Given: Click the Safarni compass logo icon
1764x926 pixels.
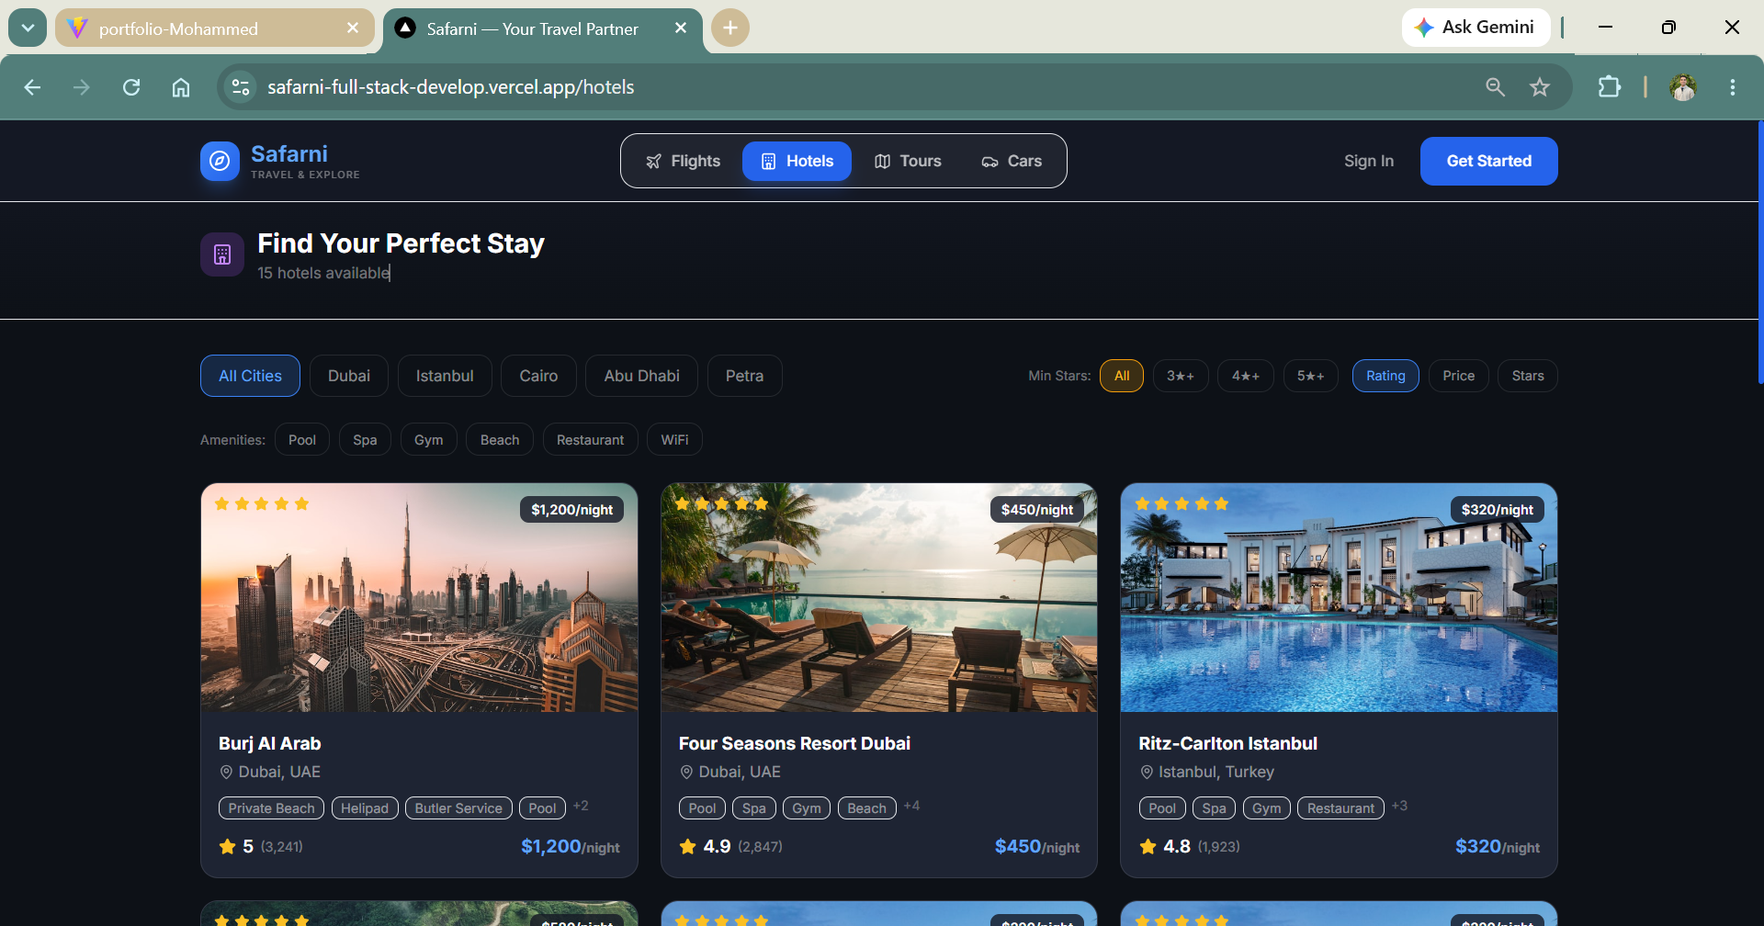Looking at the screenshot, I should pos(220,161).
